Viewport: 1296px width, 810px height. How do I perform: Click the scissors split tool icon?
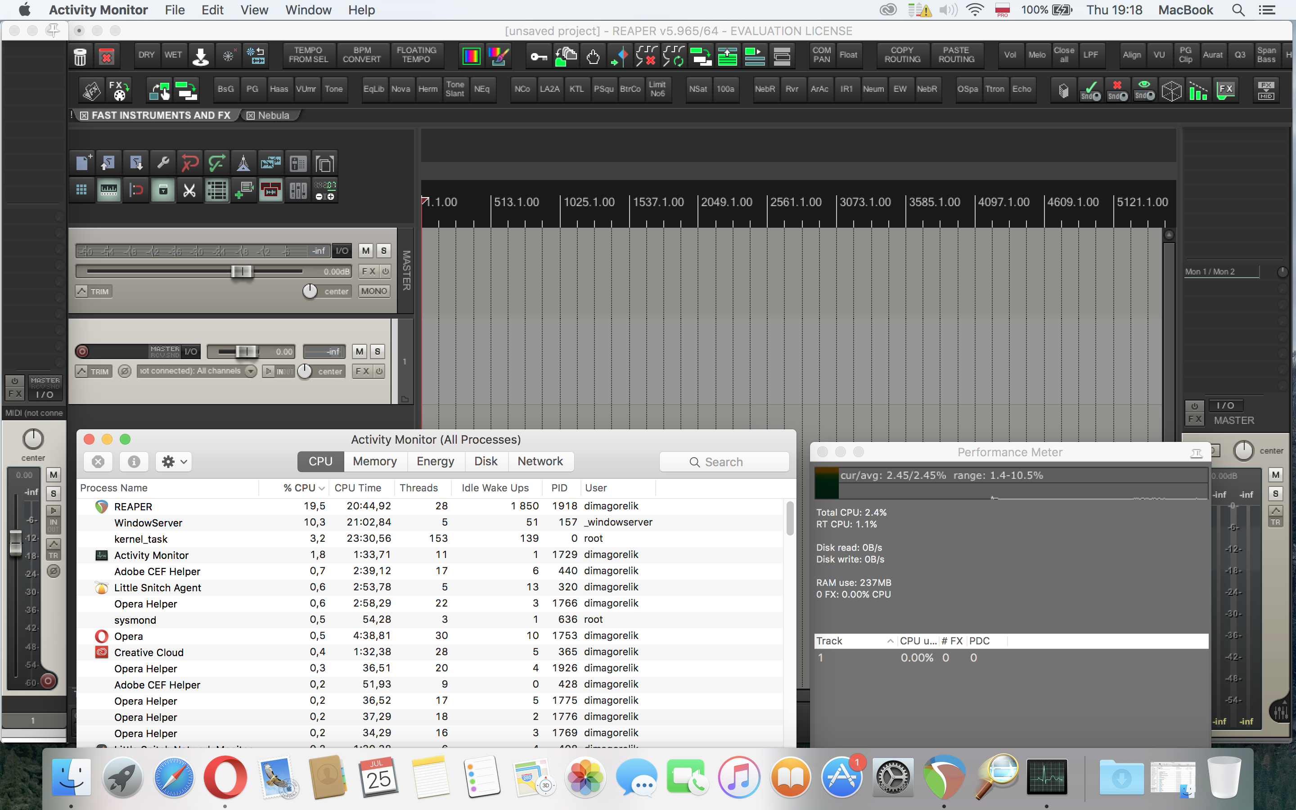point(189,190)
